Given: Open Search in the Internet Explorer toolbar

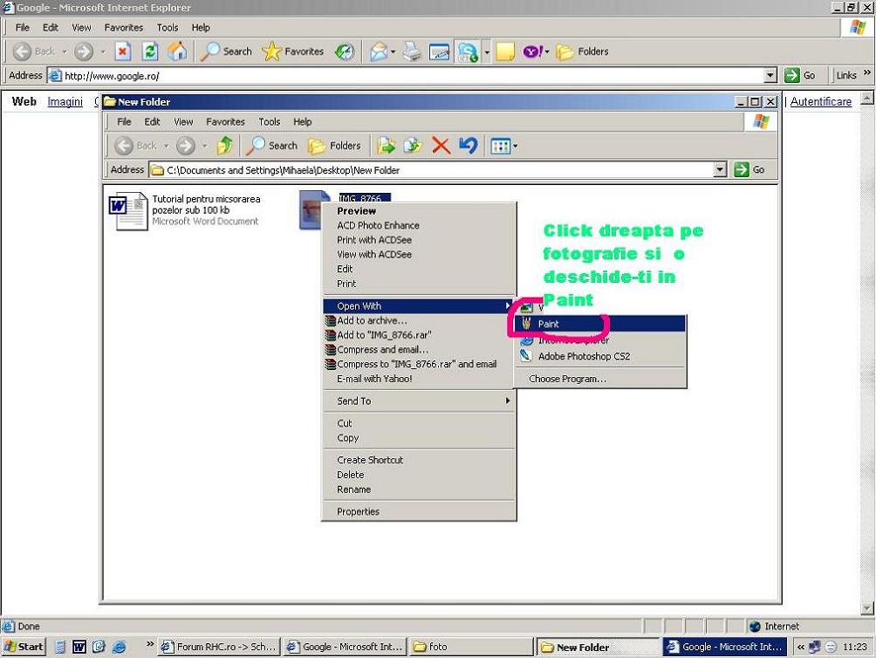Looking at the screenshot, I should [226, 52].
